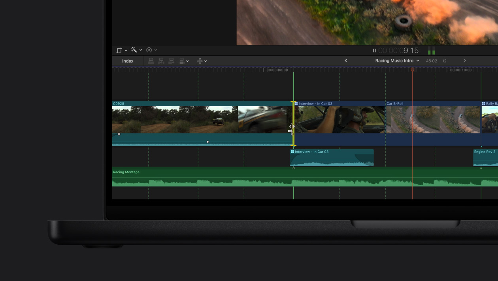498x281 pixels.
Task: Click the Enhancements magic wand icon
Action: pyautogui.click(x=135, y=50)
